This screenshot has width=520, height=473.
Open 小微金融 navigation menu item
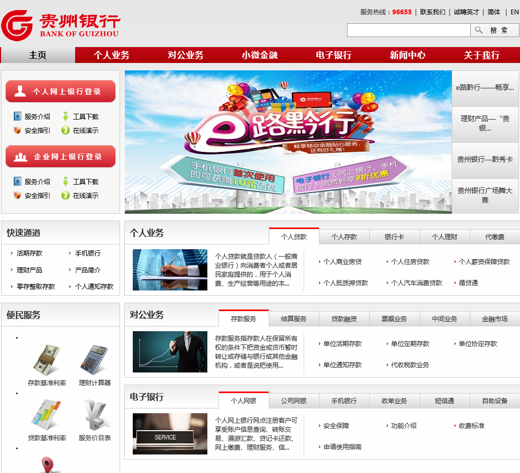tap(260, 55)
